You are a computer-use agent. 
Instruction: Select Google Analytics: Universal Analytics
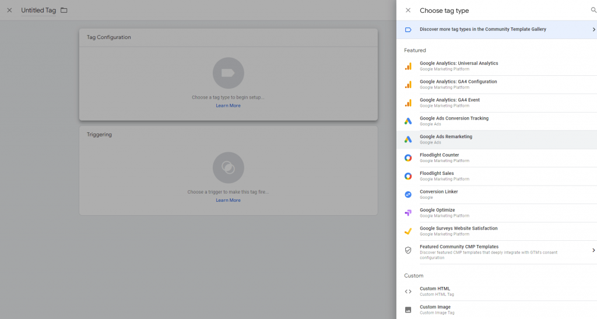(x=497, y=66)
